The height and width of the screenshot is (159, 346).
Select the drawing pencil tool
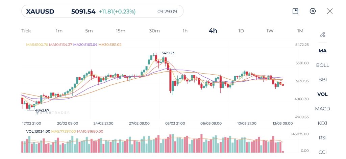pyautogui.click(x=323, y=34)
